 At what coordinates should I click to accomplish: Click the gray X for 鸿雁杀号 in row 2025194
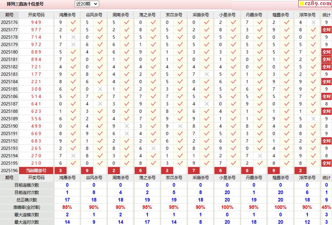click(x=73, y=156)
